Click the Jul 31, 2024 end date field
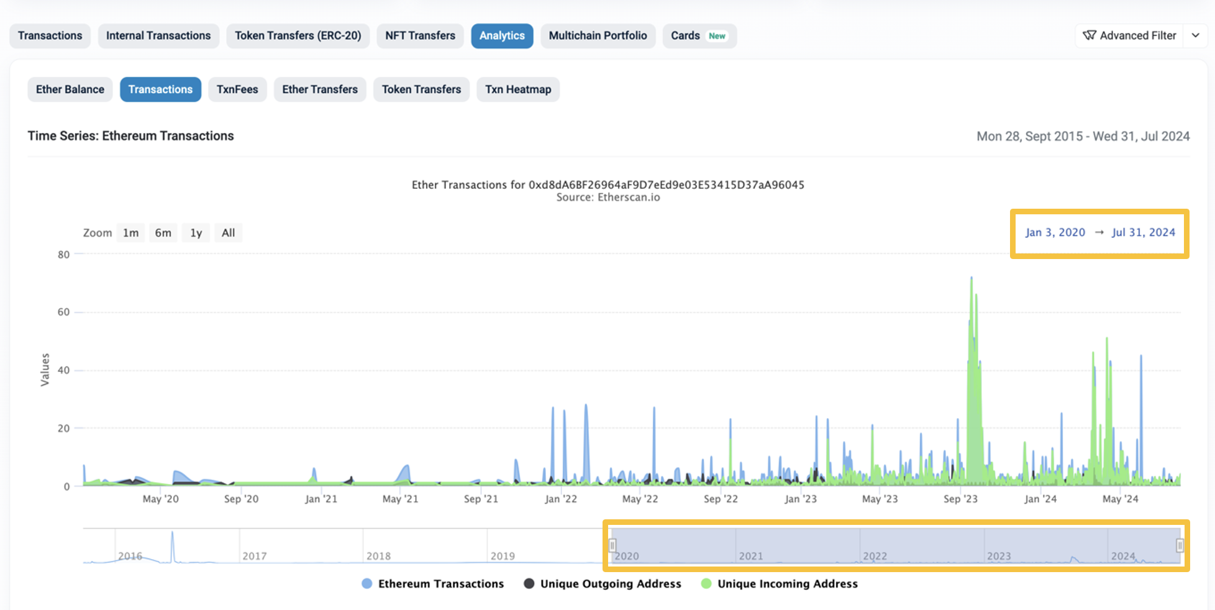Image resolution: width=1215 pixels, height=610 pixels. (1143, 232)
